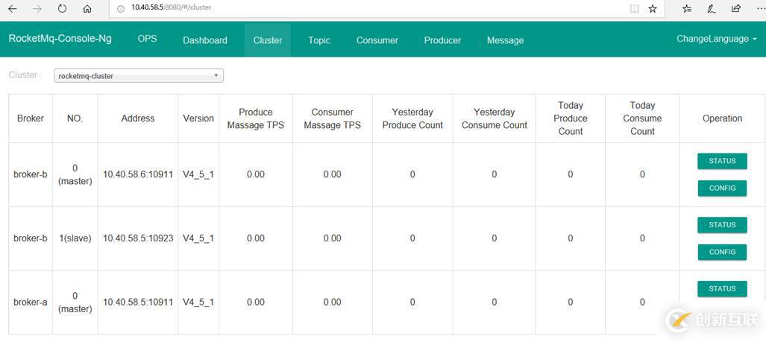Click the 1(slave) cell
Viewport: 766px width, 342px height.
click(x=75, y=238)
